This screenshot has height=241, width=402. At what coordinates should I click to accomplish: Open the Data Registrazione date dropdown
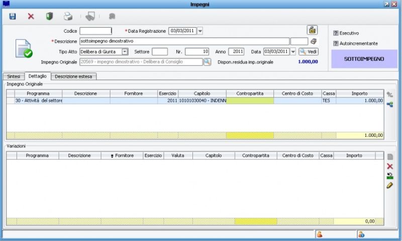(x=200, y=31)
